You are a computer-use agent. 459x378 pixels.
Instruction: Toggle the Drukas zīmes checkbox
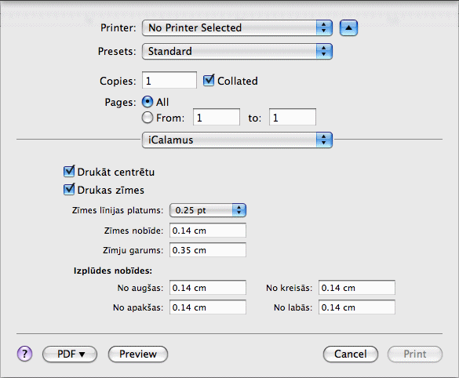pos(69,189)
